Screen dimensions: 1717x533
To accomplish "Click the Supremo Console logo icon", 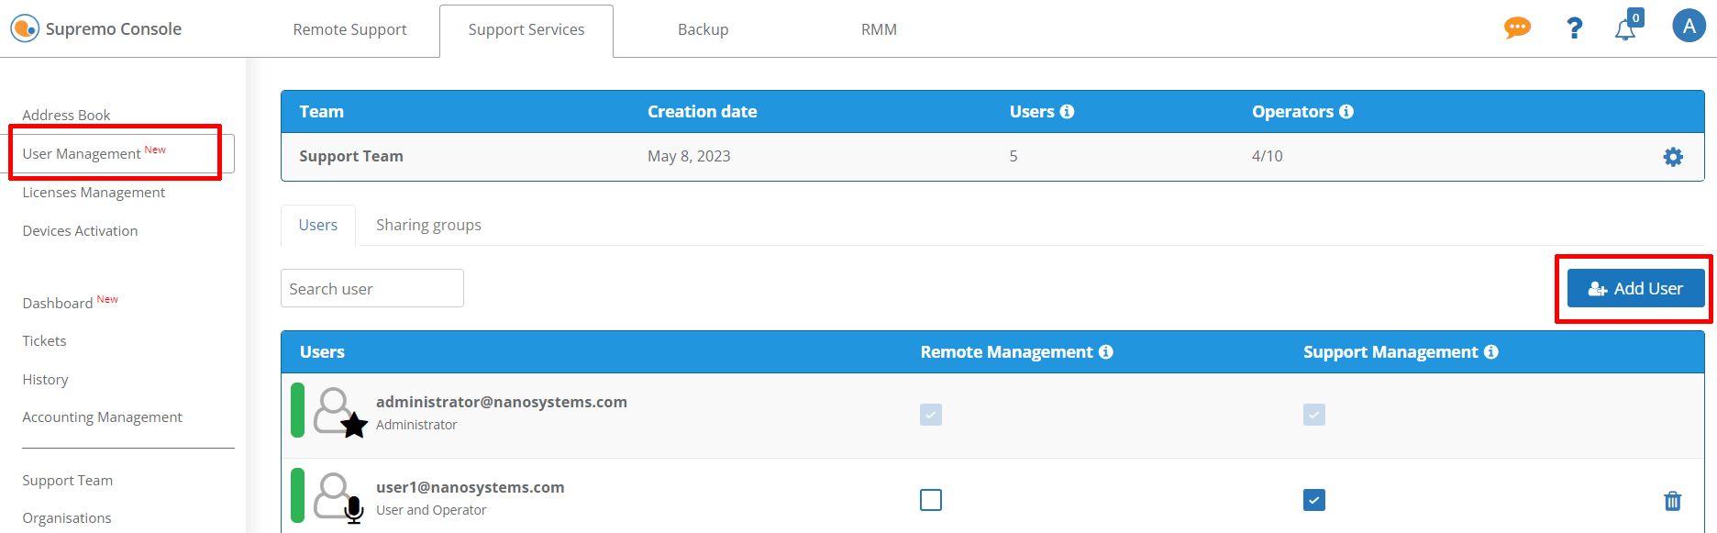I will click(x=25, y=28).
